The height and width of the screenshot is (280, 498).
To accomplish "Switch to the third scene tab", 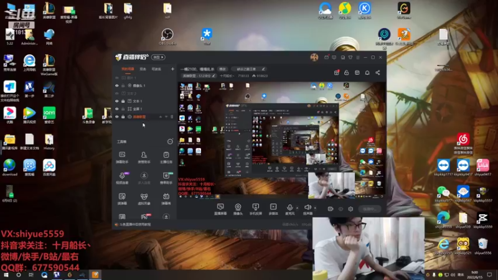I will (156, 69).
